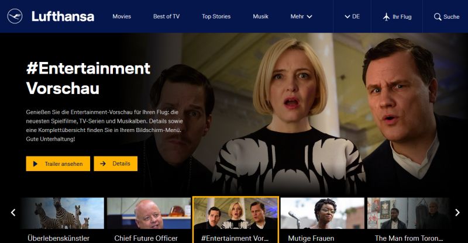
Task: Click the Details button
Action: click(115, 164)
